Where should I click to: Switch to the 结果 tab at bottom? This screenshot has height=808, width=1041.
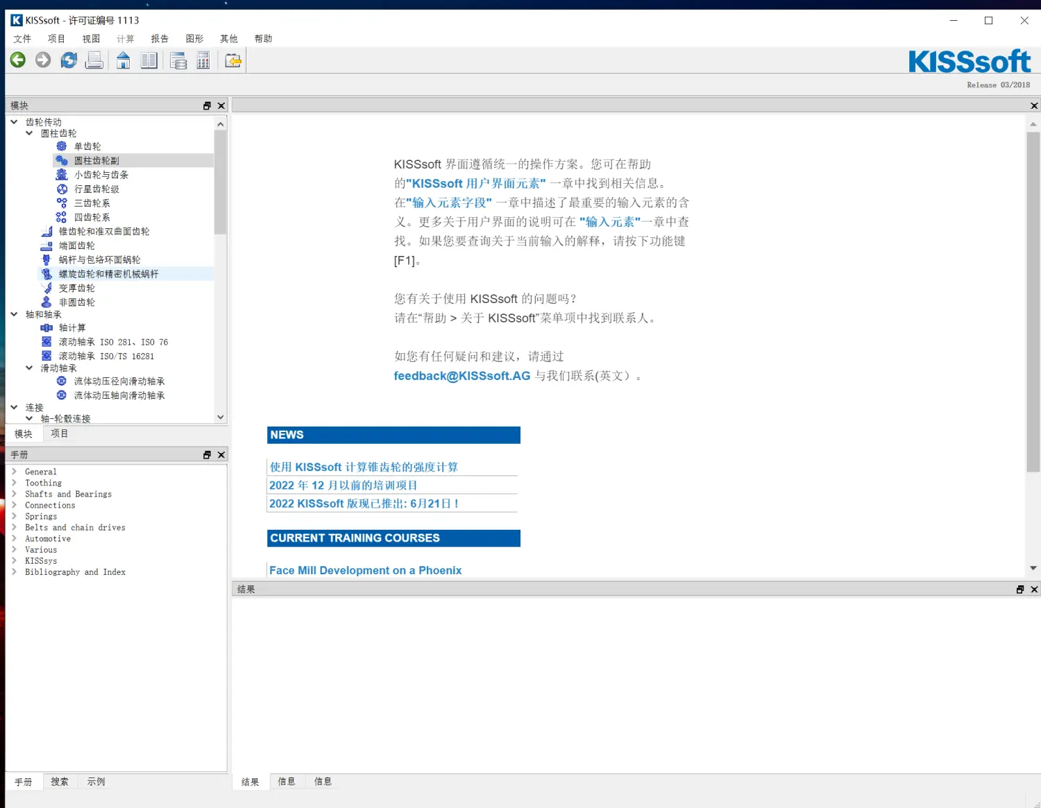point(250,782)
